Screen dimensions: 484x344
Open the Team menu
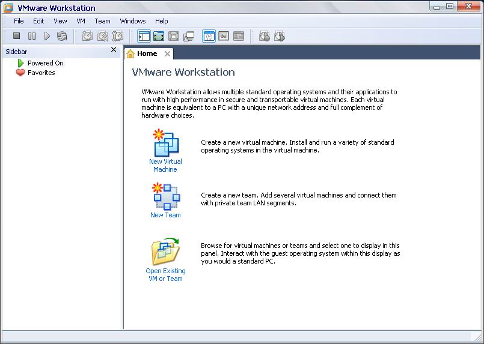pos(102,21)
